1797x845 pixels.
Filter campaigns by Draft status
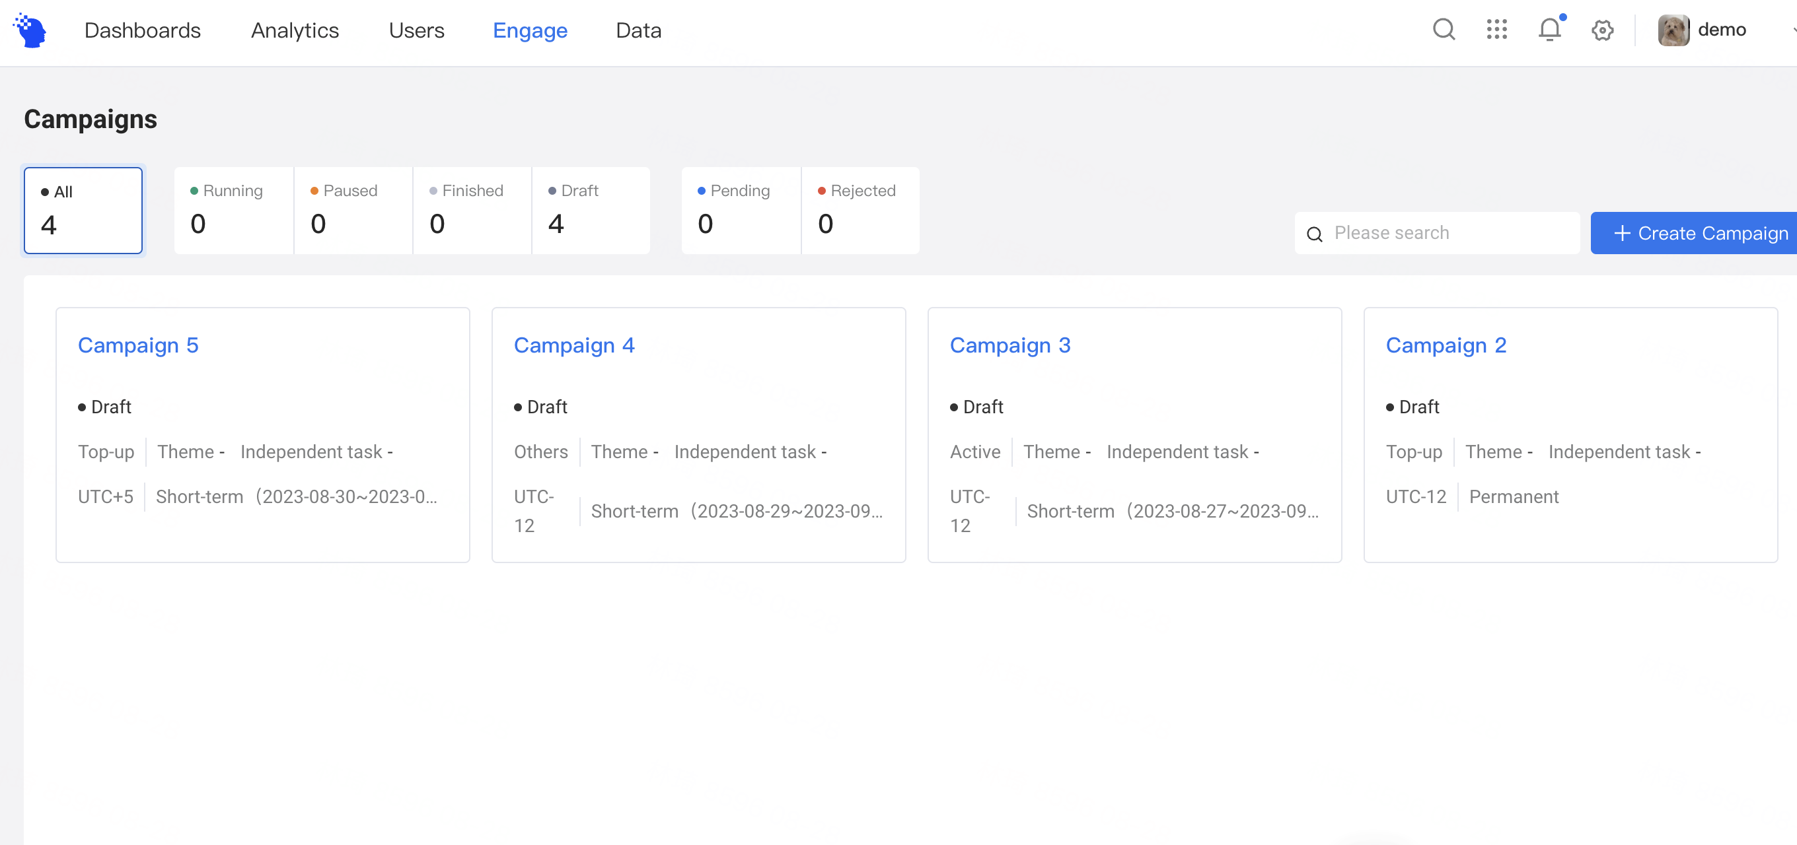tap(591, 211)
